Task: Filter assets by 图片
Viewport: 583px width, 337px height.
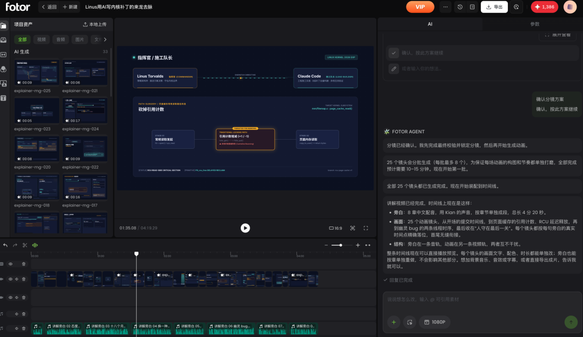Action: [x=79, y=39]
